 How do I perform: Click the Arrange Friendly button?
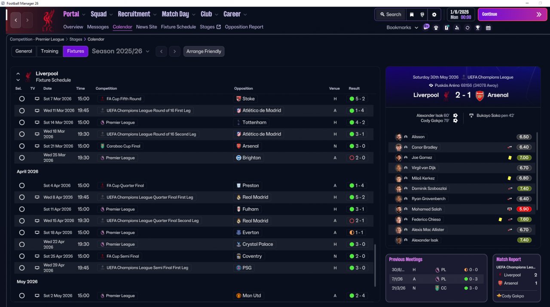pos(204,51)
